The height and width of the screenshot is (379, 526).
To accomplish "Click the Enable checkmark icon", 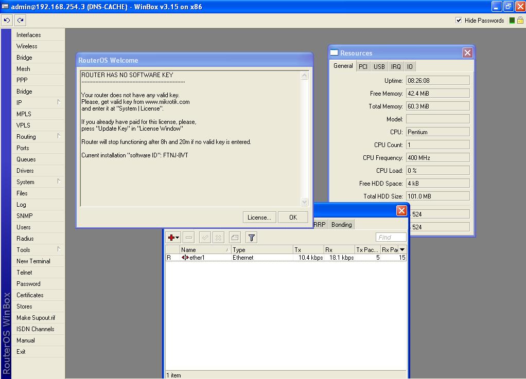I will click(x=205, y=238).
